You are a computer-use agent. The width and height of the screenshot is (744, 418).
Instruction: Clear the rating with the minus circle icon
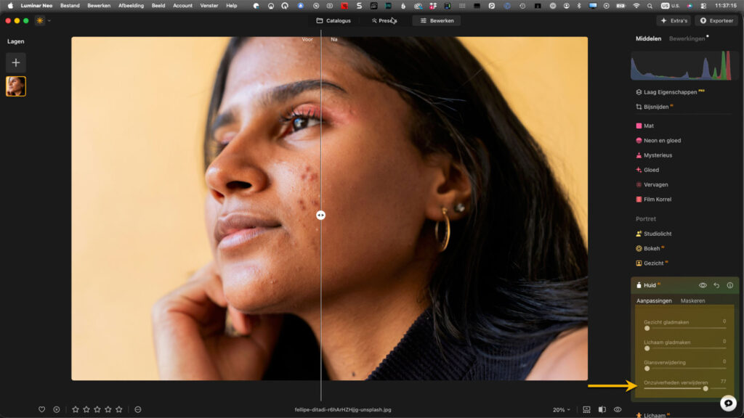tap(138, 409)
